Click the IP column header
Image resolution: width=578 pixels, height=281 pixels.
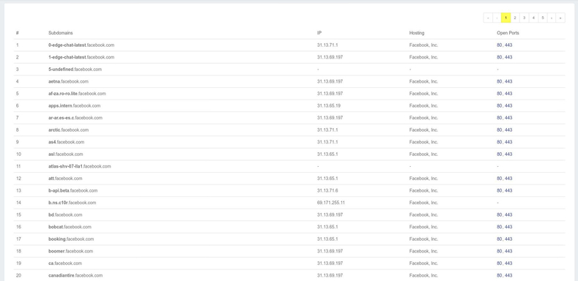pos(319,33)
